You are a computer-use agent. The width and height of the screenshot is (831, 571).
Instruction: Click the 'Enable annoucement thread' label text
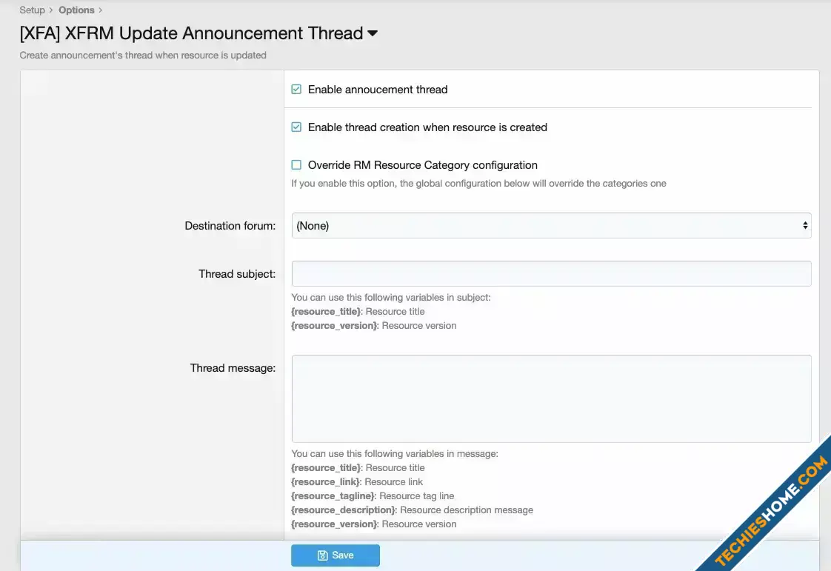[x=378, y=90]
